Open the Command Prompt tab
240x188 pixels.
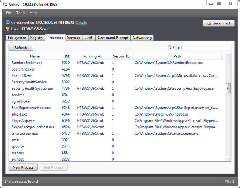[113, 38]
